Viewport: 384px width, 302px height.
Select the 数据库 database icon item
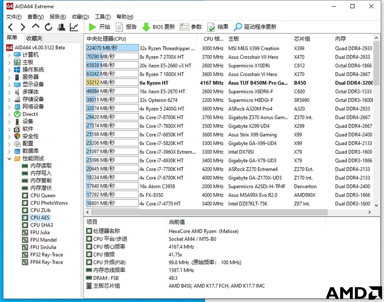click(x=17, y=151)
